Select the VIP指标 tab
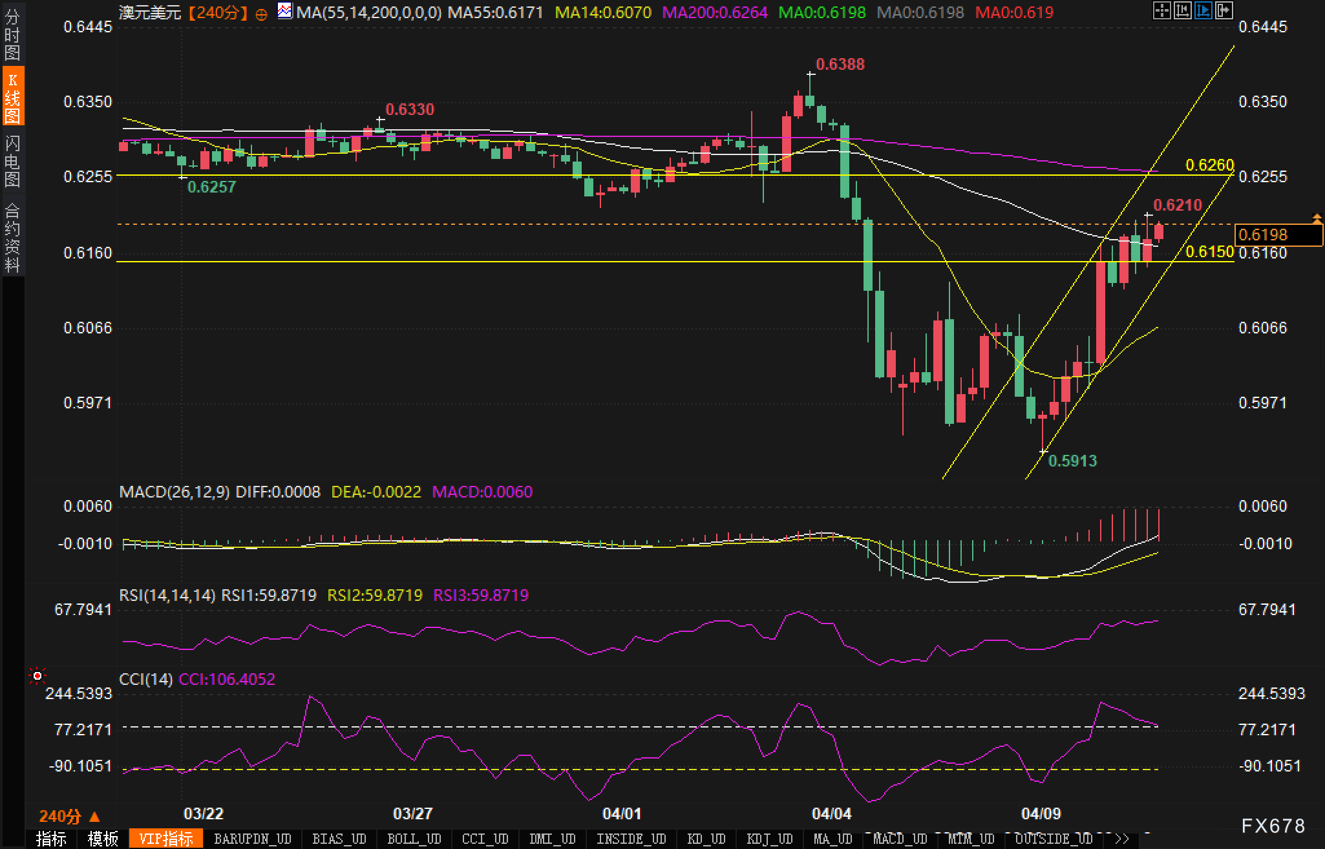The height and width of the screenshot is (849, 1325). click(166, 839)
